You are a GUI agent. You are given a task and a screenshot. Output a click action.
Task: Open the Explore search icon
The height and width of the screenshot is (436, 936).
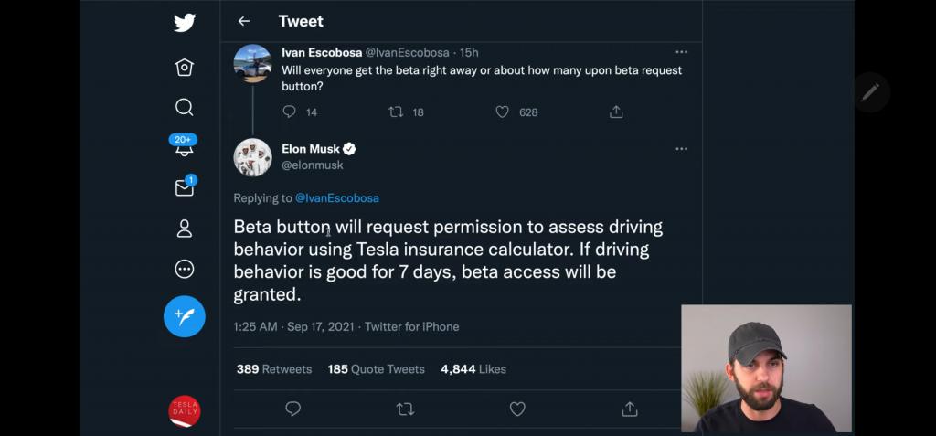[185, 107]
